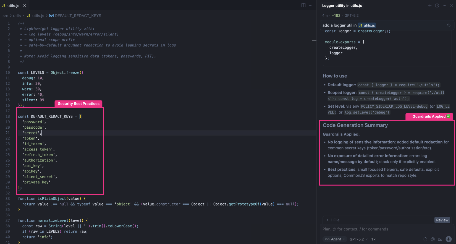Click line number 21 in gutter
The width and height of the screenshot is (456, 244).
click(x=8, y=133)
